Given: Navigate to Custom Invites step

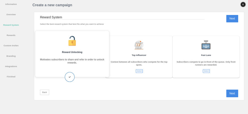Looking at the screenshot, I should (x=11, y=45).
